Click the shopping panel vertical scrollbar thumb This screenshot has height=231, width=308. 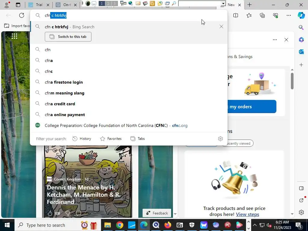click(292, 81)
